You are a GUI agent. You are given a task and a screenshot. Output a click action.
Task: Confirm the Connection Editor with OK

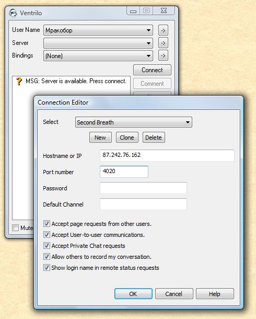tap(133, 294)
